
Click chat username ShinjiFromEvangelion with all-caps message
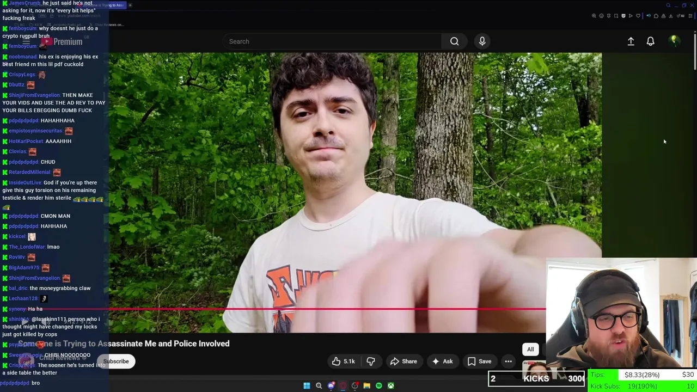(x=34, y=95)
